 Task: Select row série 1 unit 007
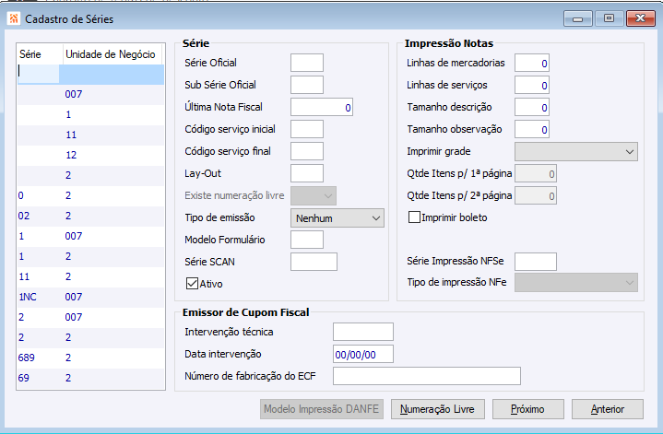click(90, 236)
